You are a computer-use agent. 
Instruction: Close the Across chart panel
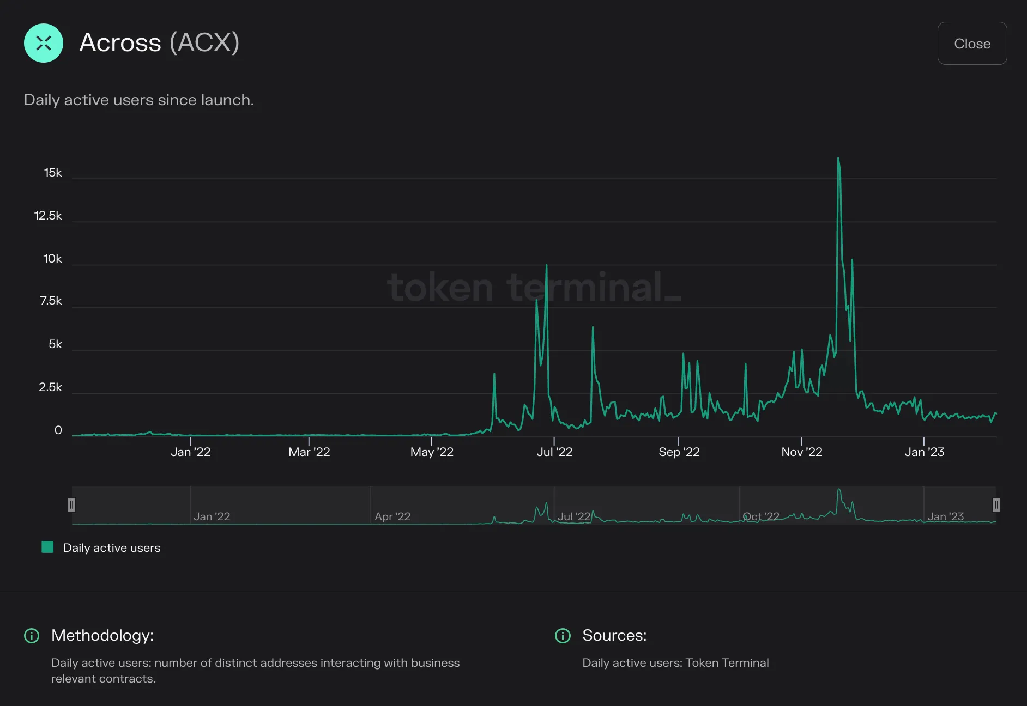coord(972,44)
